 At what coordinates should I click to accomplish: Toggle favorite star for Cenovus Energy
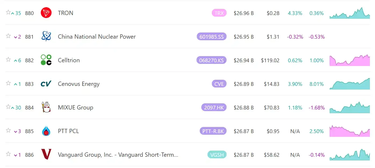tap(8, 83)
